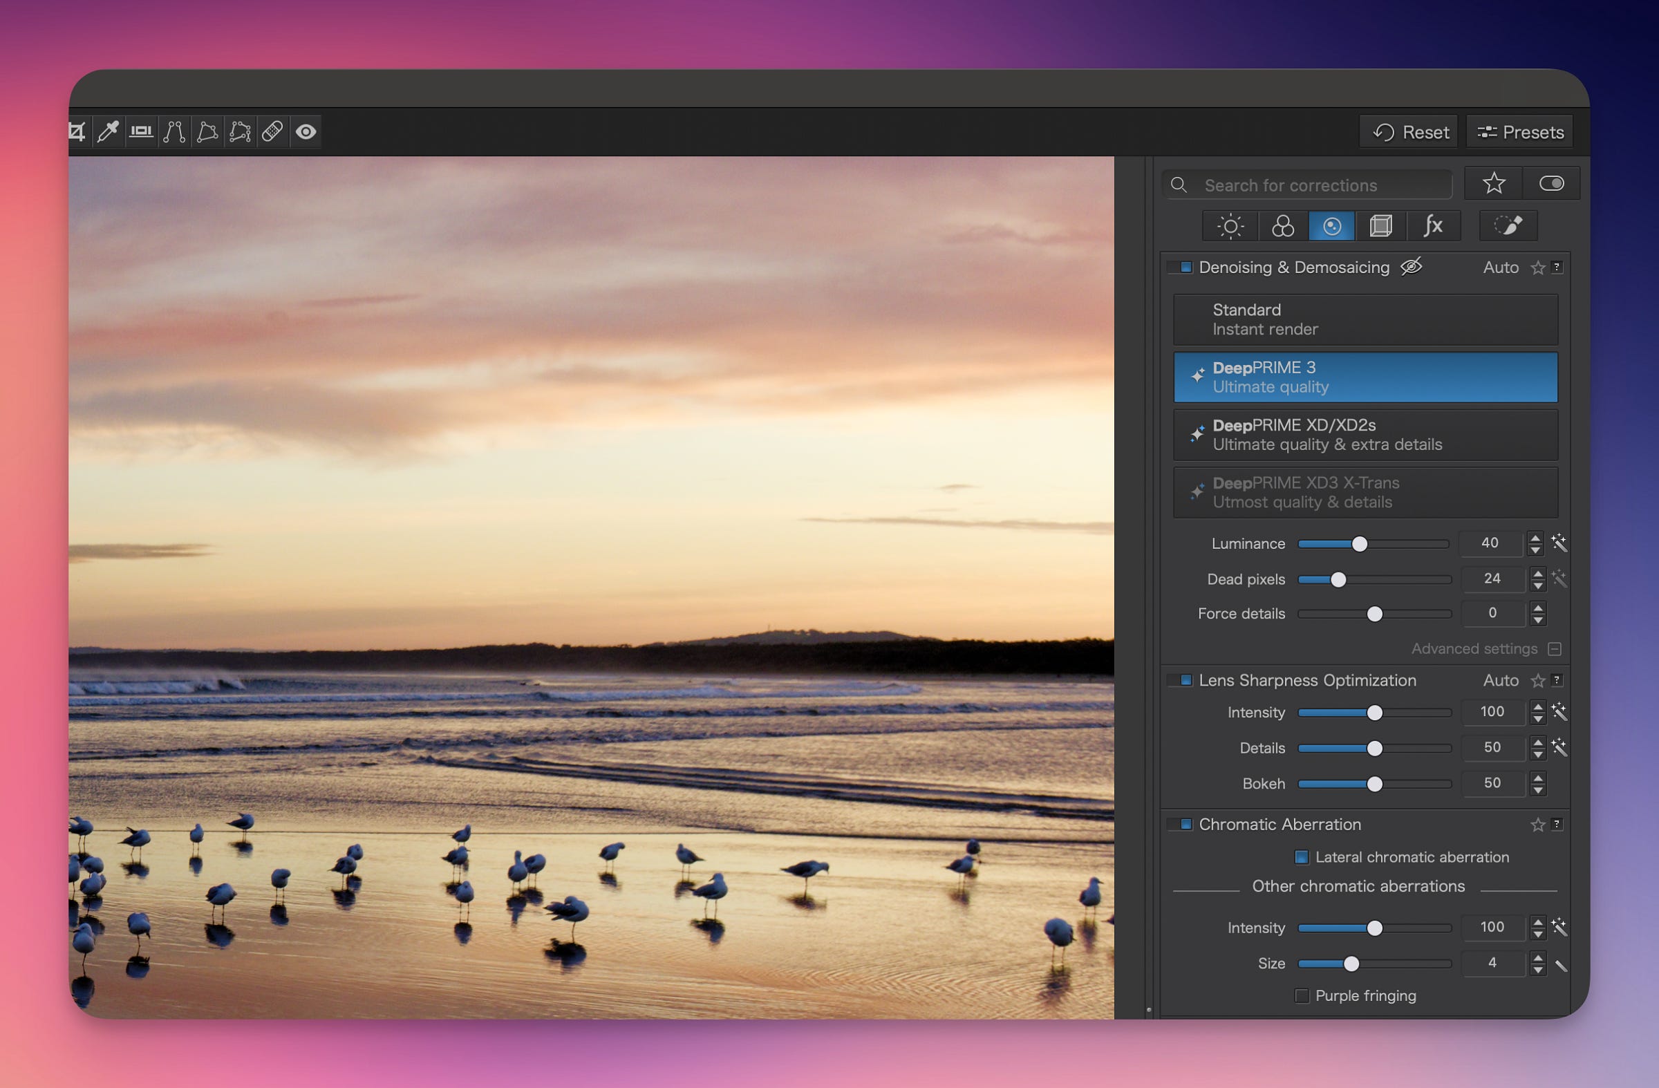Image resolution: width=1659 pixels, height=1088 pixels.
Task: Increase Force details using up arrow
Action: click(1538, 608)
